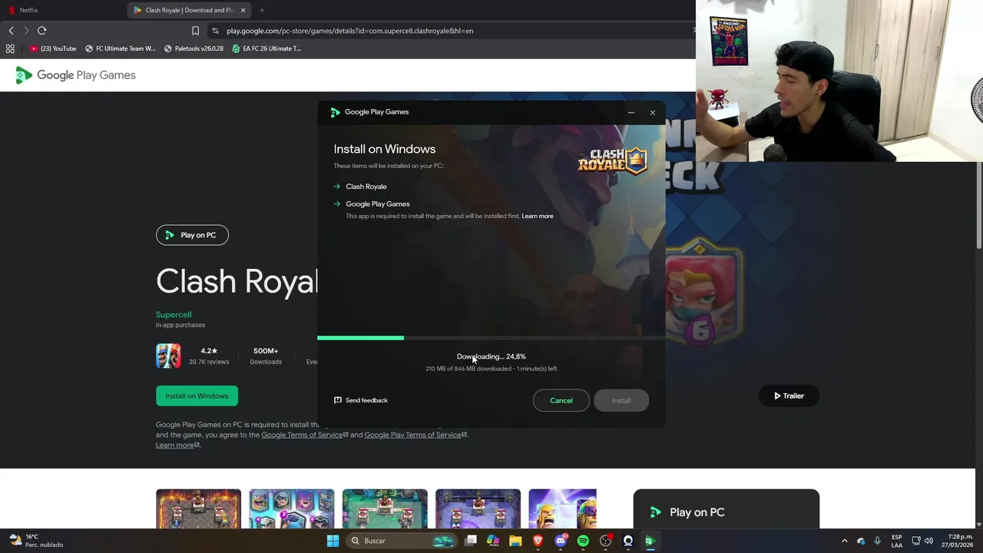This screenshot has height=553, width=983.
Task: Go back to the previous page
Action: 11,31
